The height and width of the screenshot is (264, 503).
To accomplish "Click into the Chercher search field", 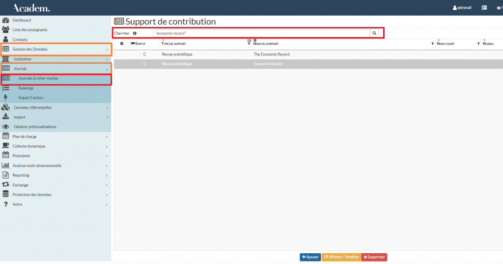I will [260, 33].
